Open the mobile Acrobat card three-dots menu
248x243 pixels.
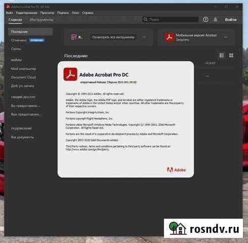[225, 37]
